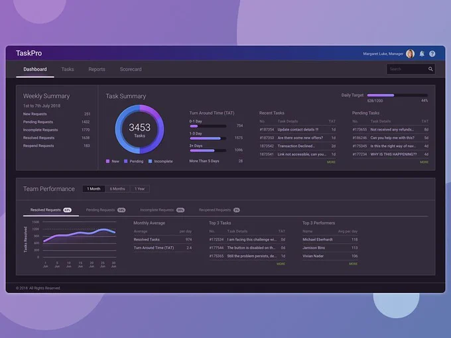Show the Reopened Requests performance tab
This screenshot has width=451, height=338.
point(219,210)
